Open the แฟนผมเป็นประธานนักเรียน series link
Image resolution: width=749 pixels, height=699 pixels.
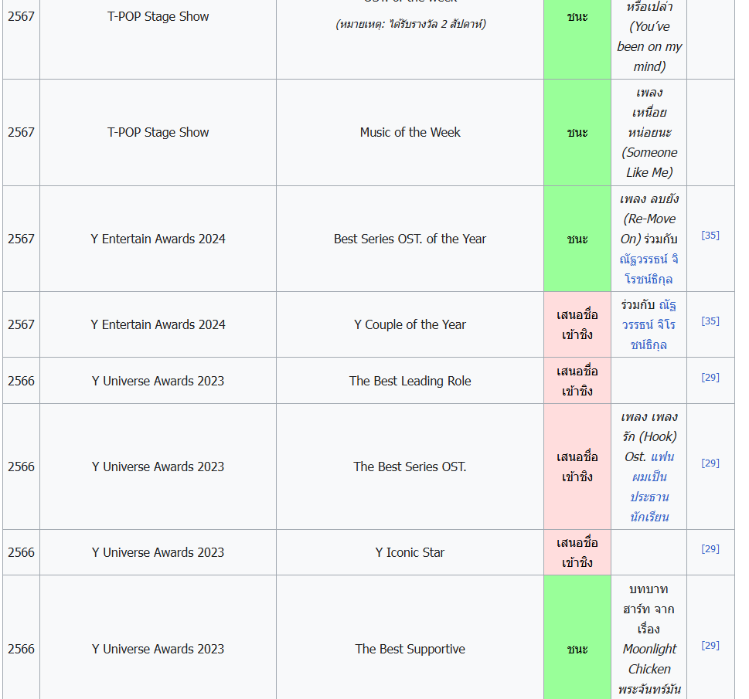pyautogui.click(x=649, y=487)
